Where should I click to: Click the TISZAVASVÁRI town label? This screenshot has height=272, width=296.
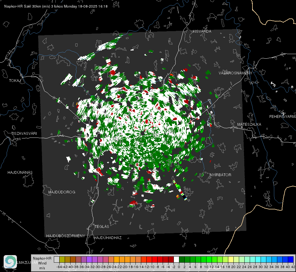pos(24,134)
